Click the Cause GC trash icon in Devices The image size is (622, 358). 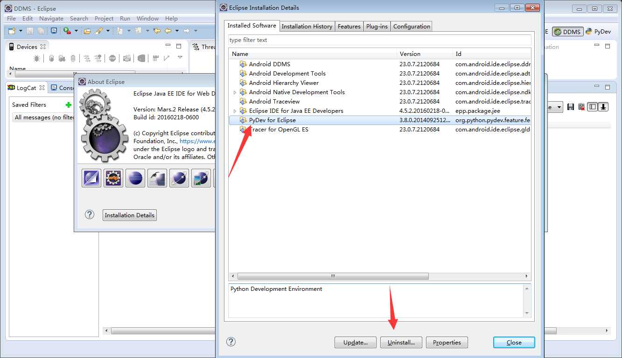pos(73,58)
